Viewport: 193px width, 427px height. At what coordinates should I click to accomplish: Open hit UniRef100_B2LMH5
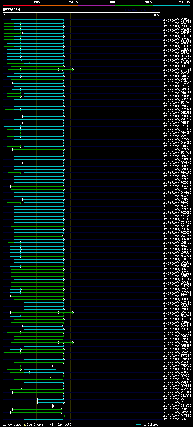tap(177, 46)
